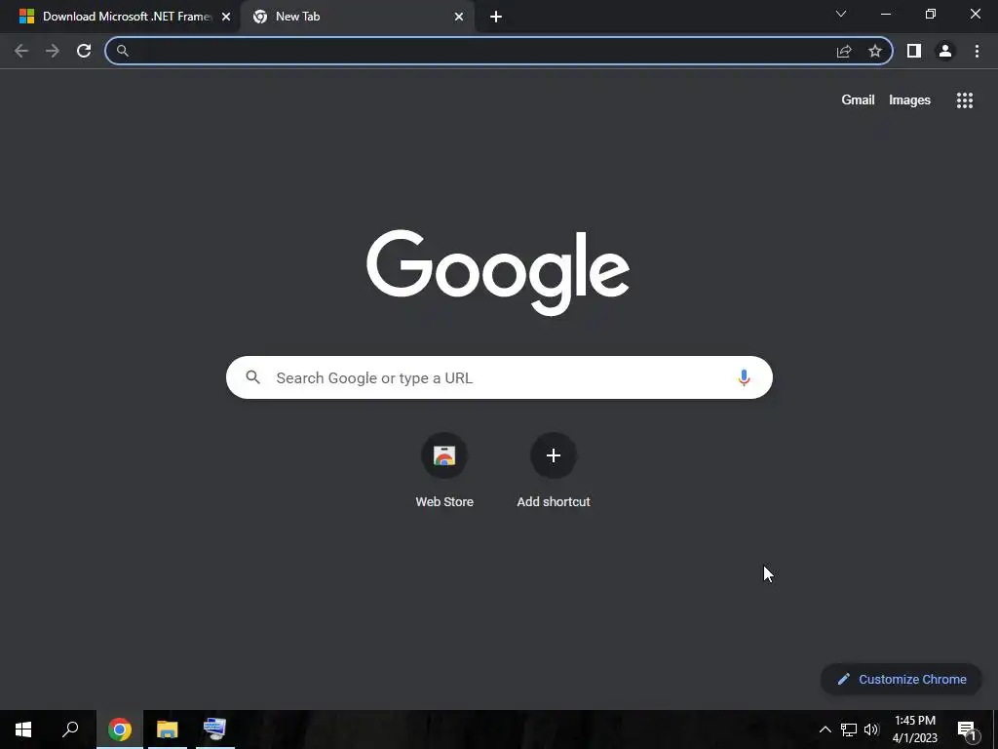This screenshot has height=749, width=998.
Task: Open the Images link
Action: tap(909, 100)
